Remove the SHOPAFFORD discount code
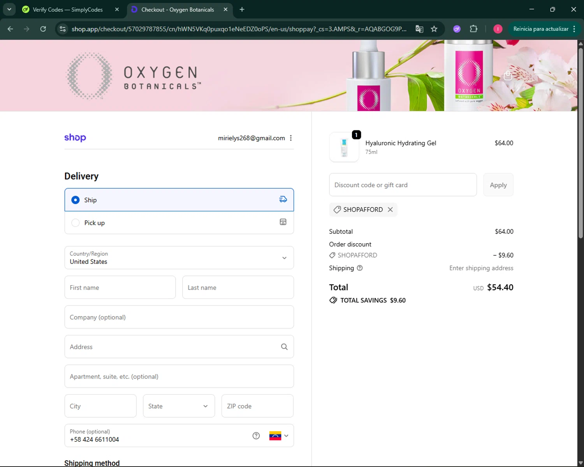 (390, 209)
